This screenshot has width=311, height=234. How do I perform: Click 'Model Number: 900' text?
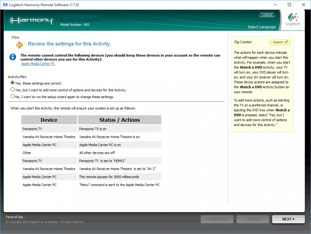75,25
